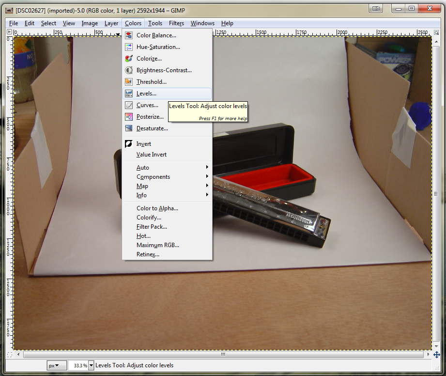
Task: Open the Filters menu
Action: [176, 23]
